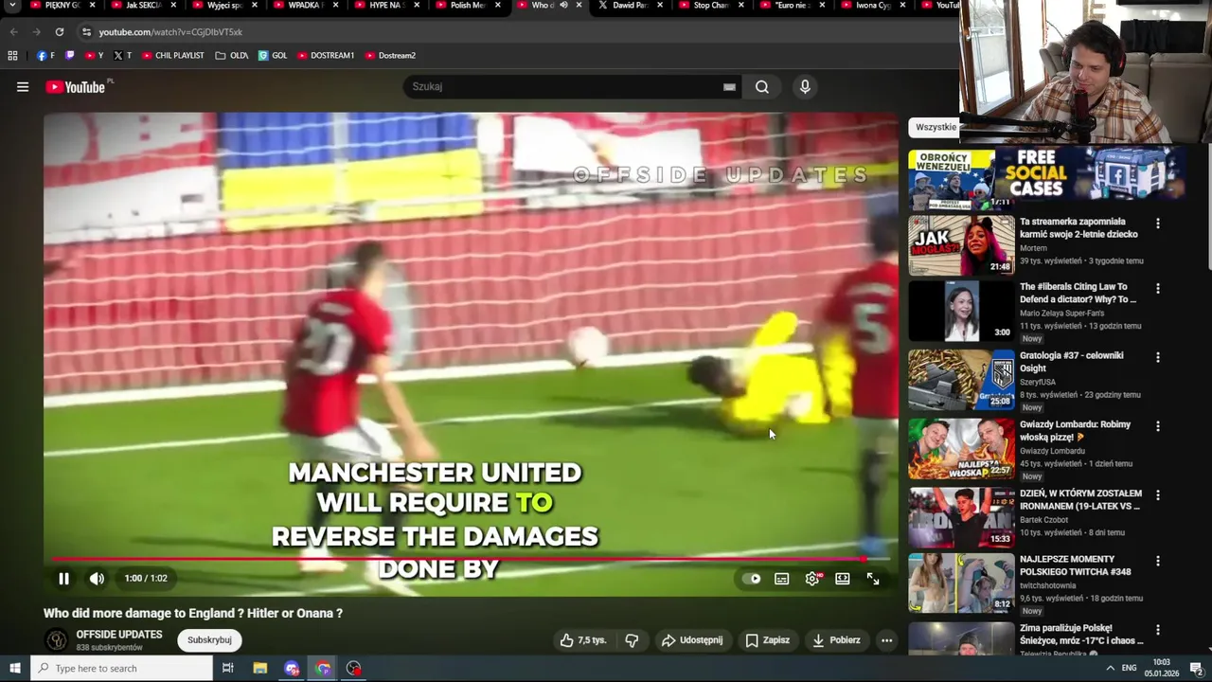This screenshot has width=1212, height=682.
Task: View site information icon in address bar
Action: pyautogui.click(x=87, y=32)
